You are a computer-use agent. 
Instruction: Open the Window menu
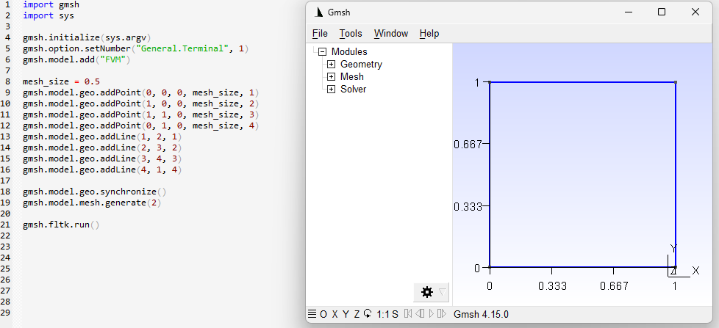click(x=391, y=34)
